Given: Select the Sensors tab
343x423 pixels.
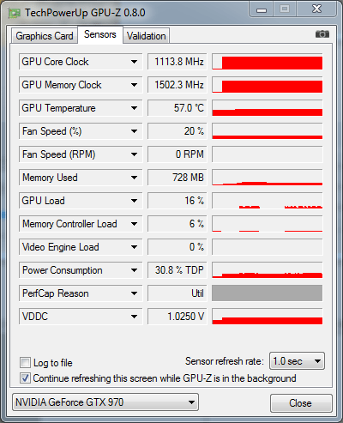Looking at the screenshot, I should click(100, 34).
